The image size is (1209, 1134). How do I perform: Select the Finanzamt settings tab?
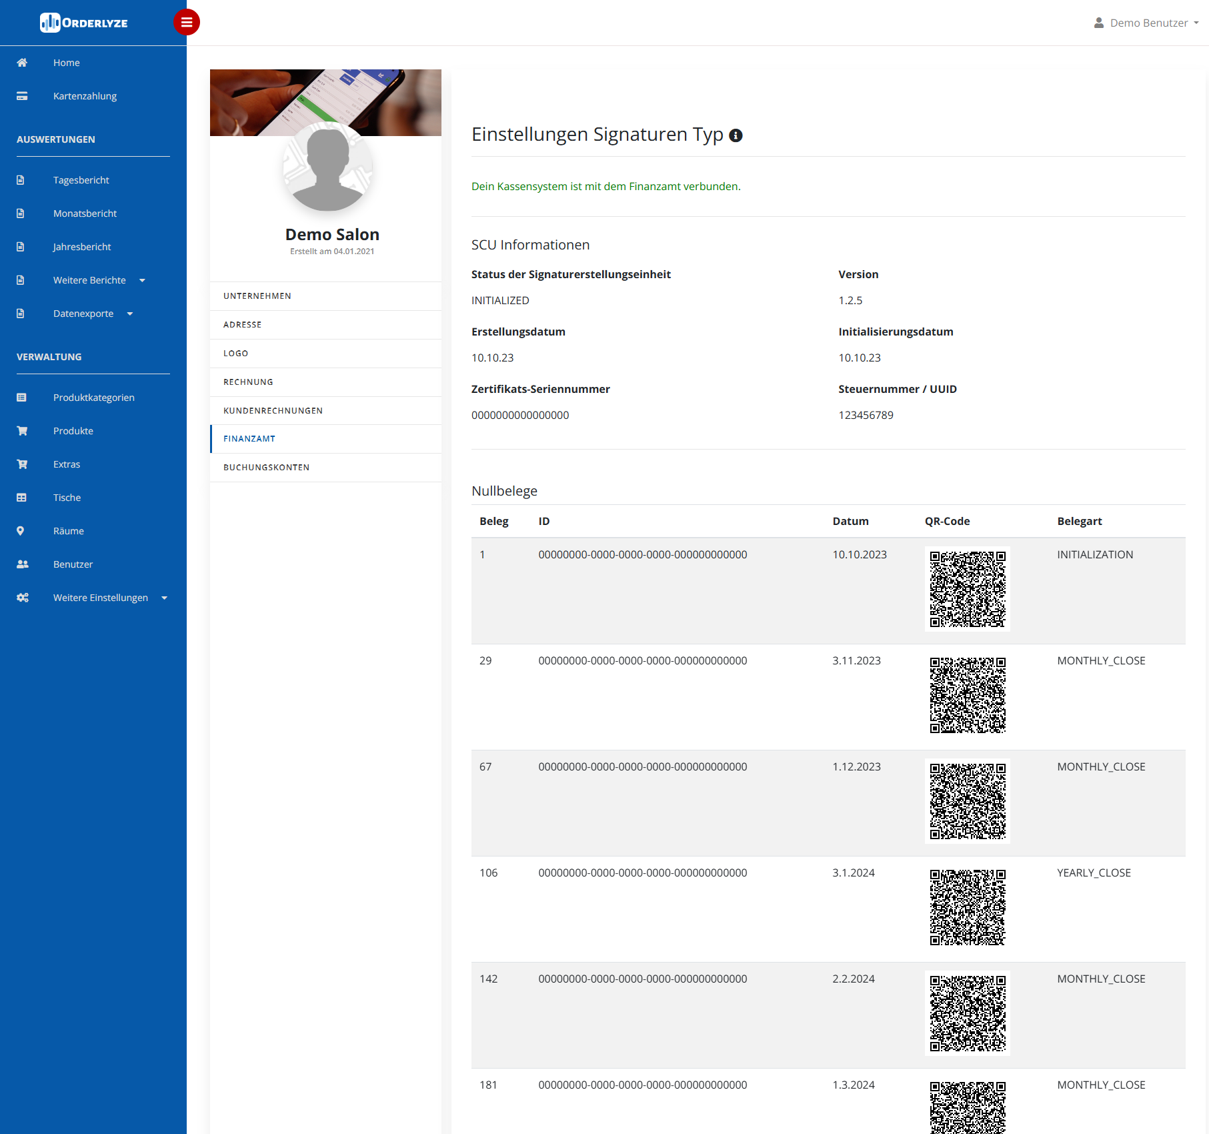coord(325,439)
